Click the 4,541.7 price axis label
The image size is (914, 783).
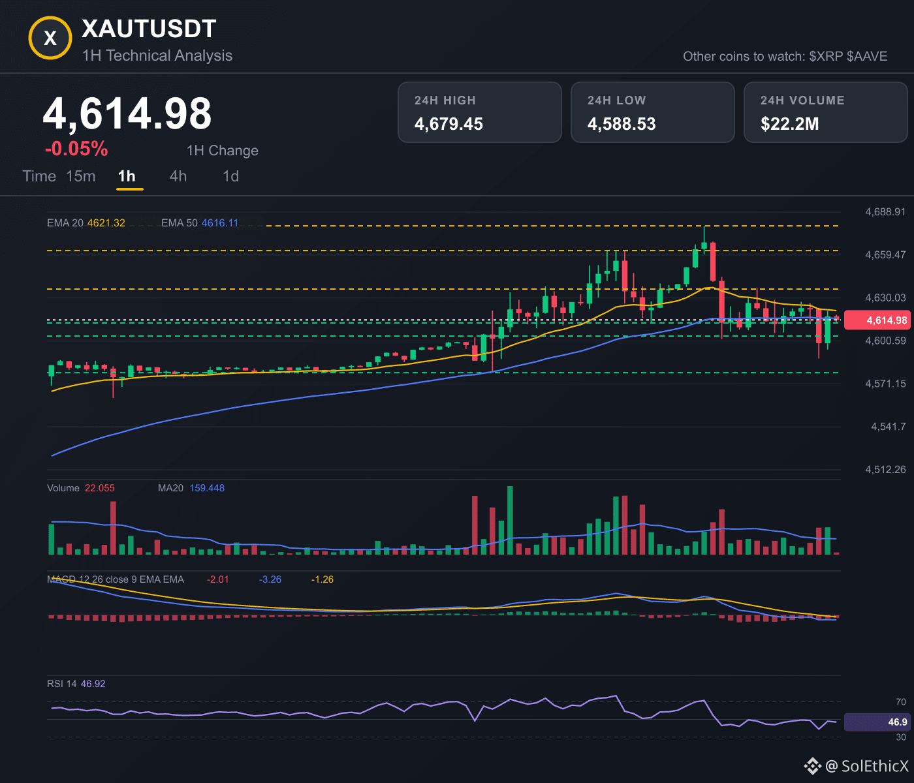click(x=889, y=427)
